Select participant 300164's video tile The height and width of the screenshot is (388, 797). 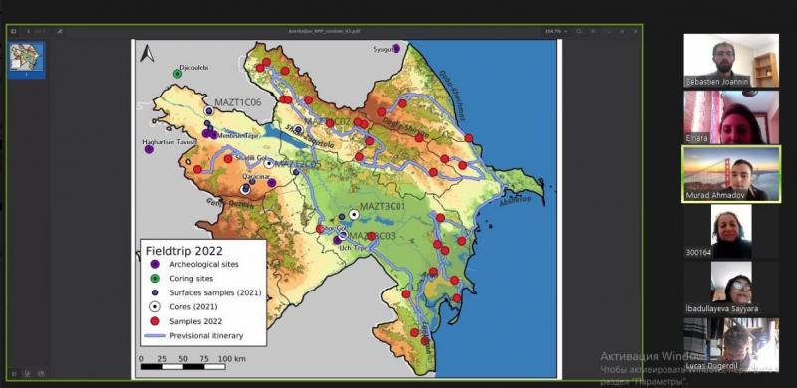(731, 232)
